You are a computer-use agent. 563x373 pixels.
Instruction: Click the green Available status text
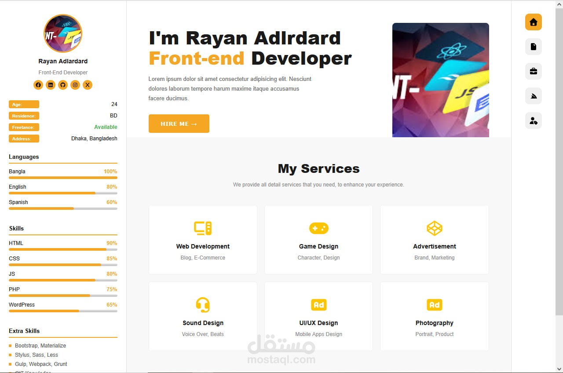(x=106, y=127)
